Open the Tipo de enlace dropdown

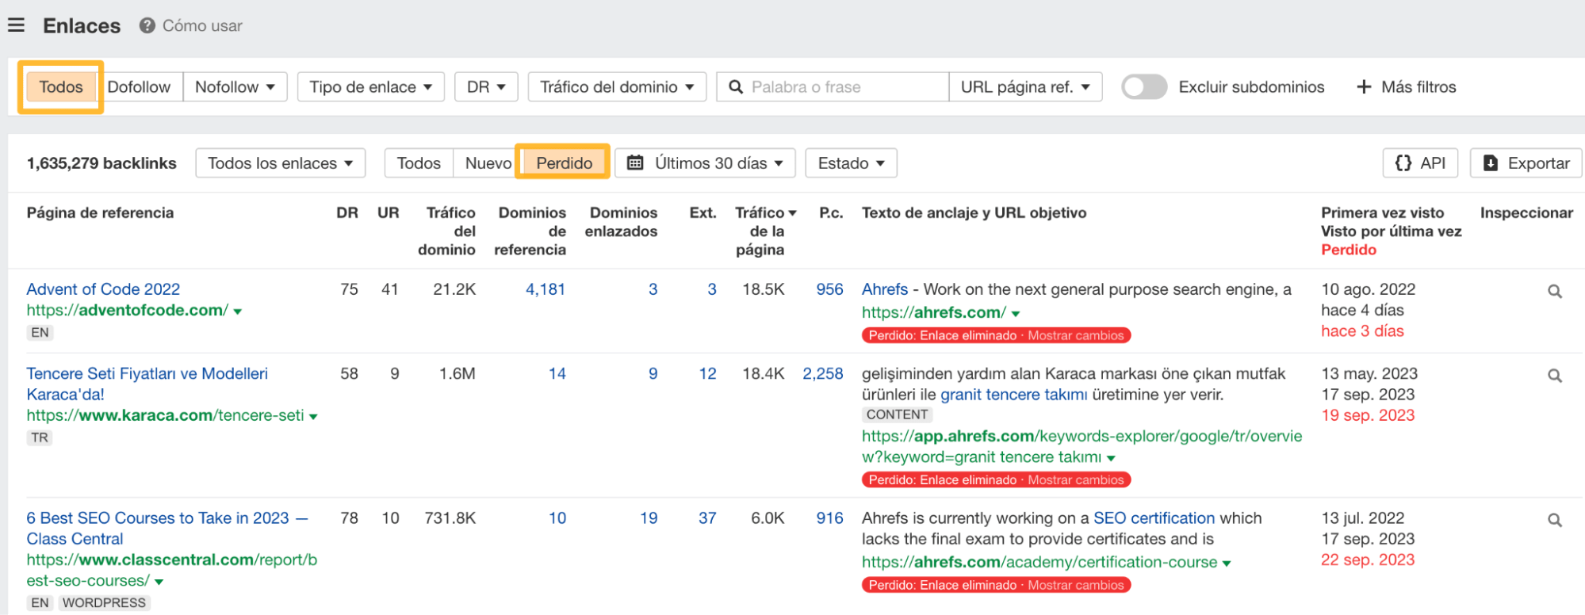370,86
